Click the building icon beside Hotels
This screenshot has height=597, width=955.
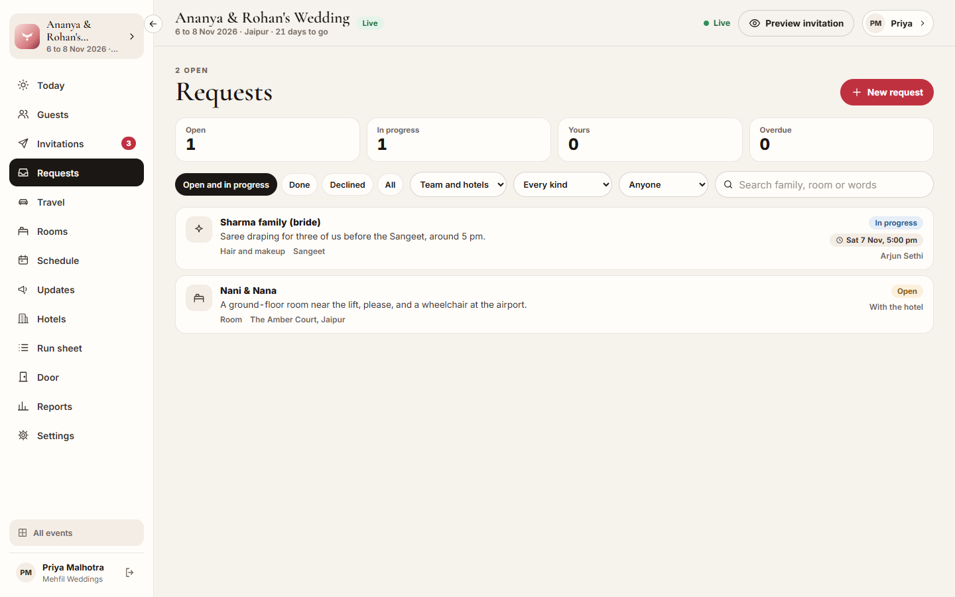(x=23, y=318)
